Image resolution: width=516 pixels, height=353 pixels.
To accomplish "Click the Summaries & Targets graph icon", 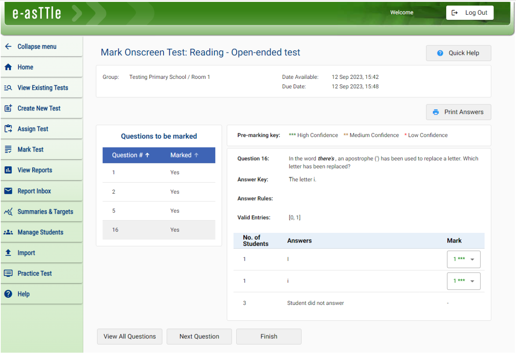I will (x=9, y=211).
